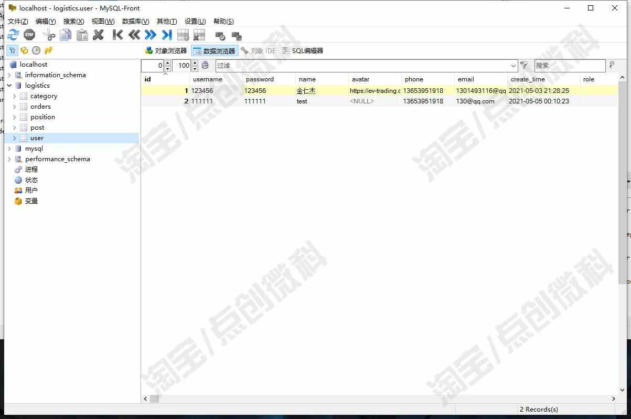Open the 文件 menu

coord(18,22)
